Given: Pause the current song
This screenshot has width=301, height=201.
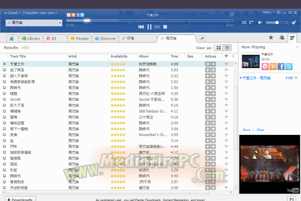Looking at the screenshot, I should [149, 27].
